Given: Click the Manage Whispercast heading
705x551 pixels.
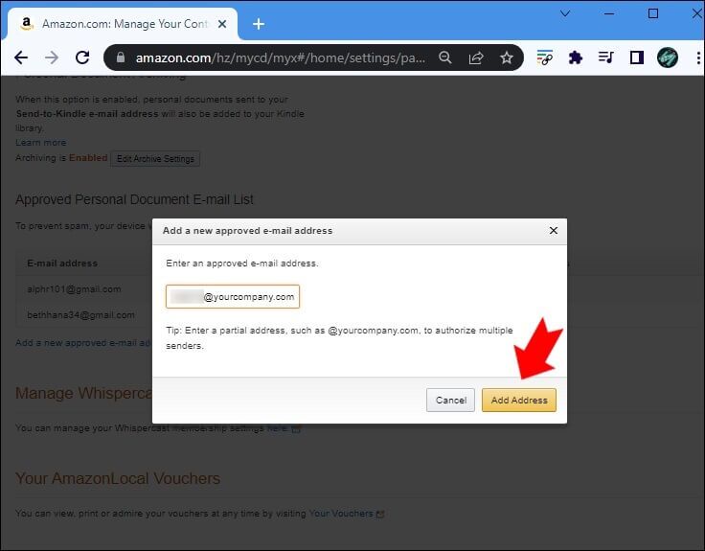Looking at the screenshot, I should click(83, 393).
